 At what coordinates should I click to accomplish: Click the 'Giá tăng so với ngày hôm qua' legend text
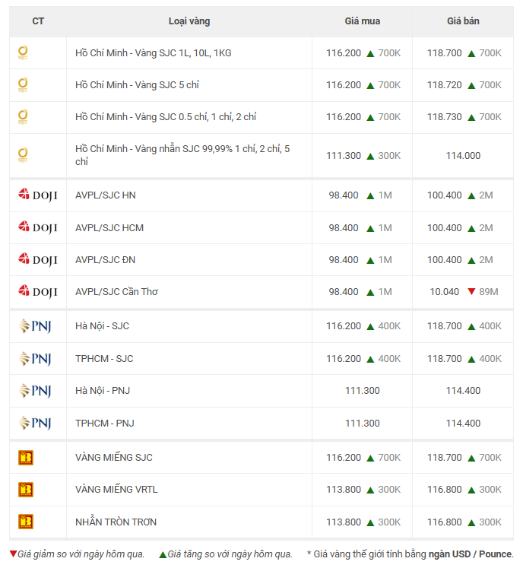[230, 554]
